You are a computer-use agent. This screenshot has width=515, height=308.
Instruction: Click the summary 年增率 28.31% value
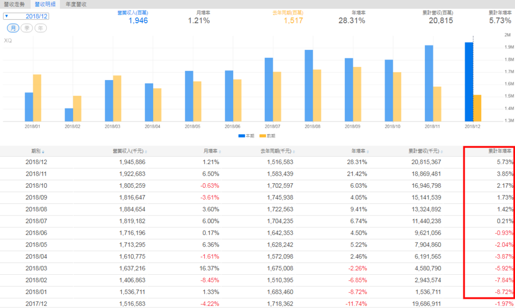tap(352, 21)
